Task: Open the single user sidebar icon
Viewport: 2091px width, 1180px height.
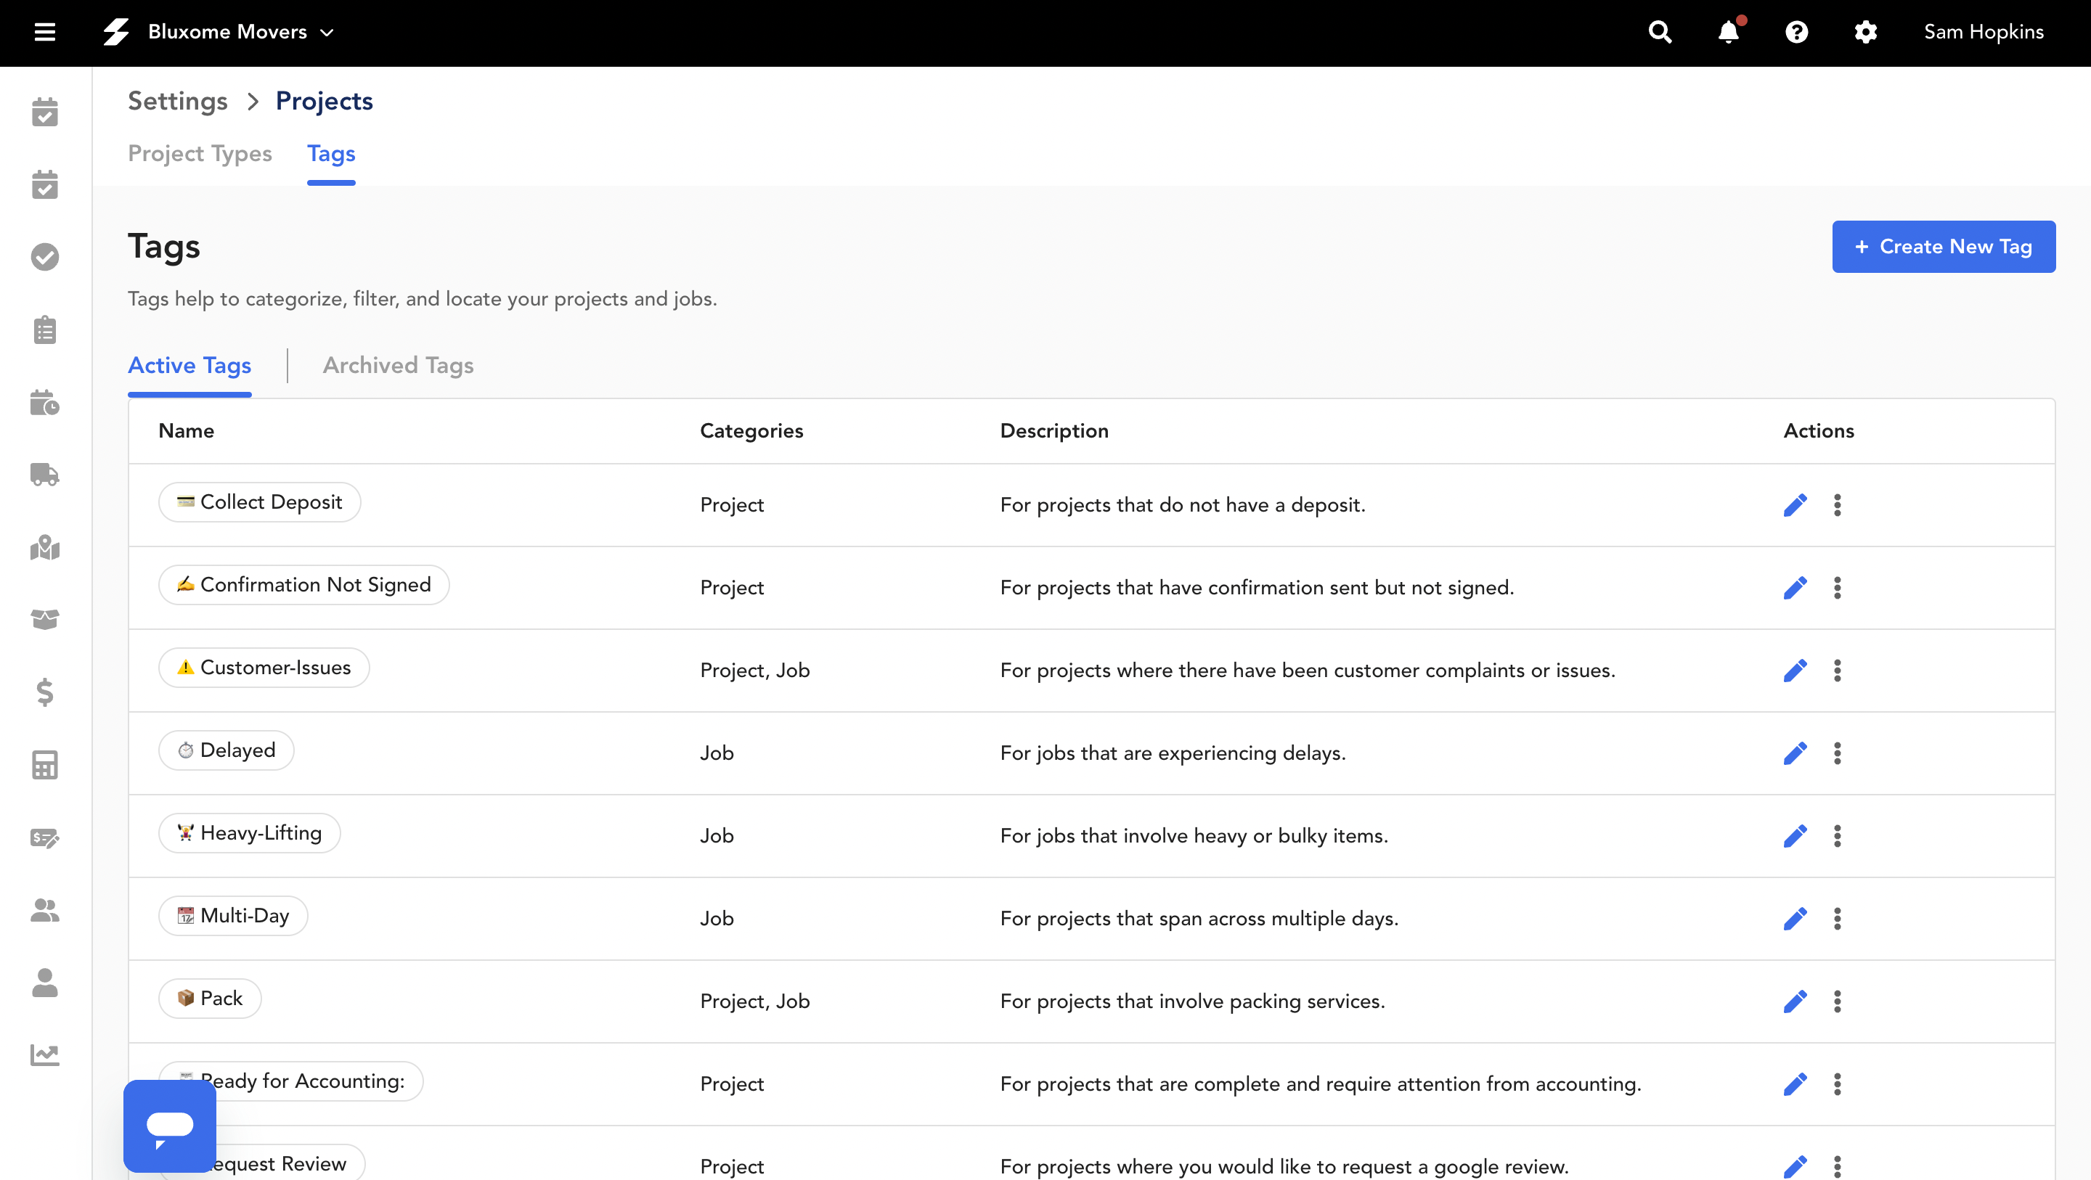Action: [44, 982]
